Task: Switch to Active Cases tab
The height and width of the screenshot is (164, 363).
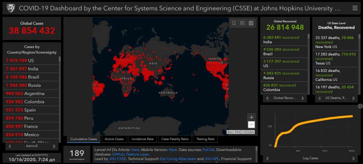Action: pos(114,139)
